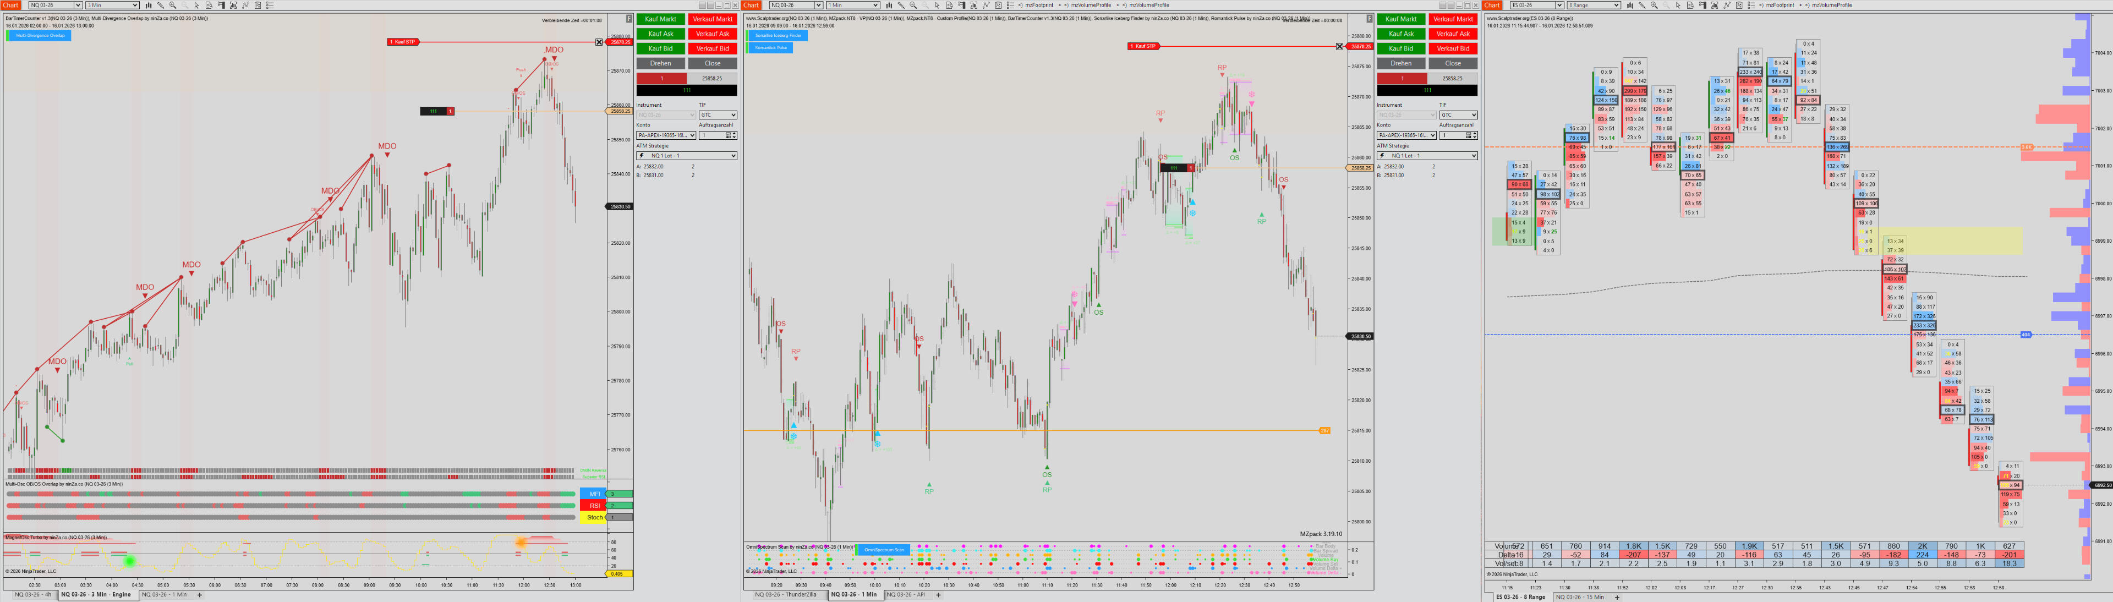Click zoom in magnifier on left chart toolbar
This screenshot has height=602, width=2113.
172,5
